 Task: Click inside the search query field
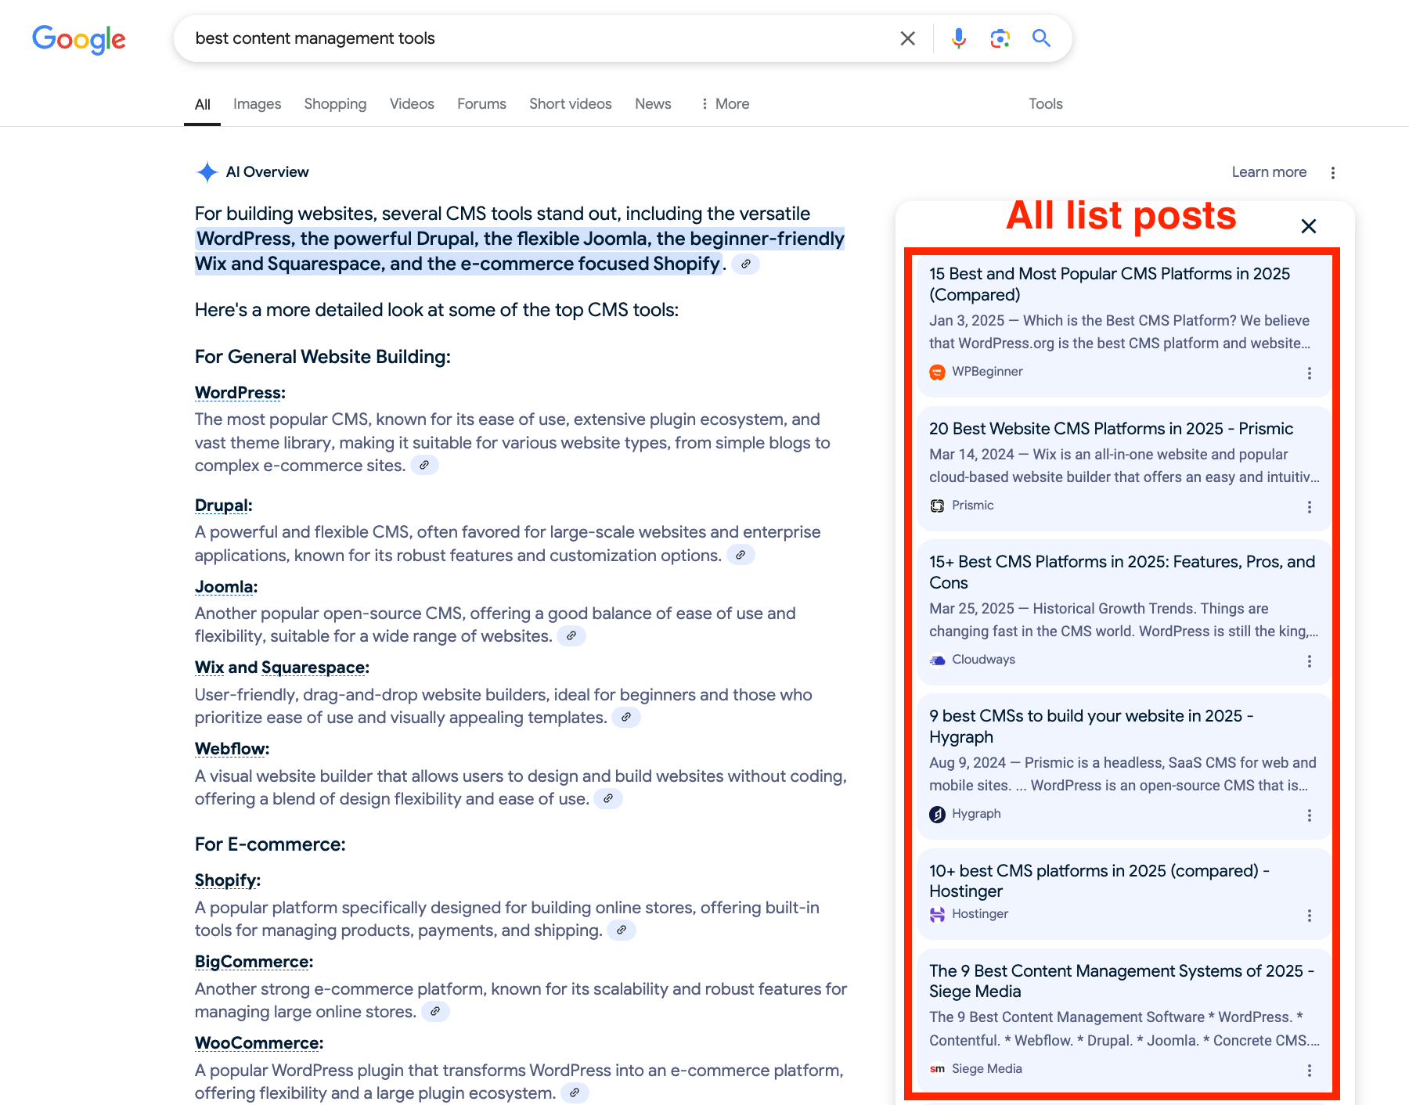tap(540, 38)
